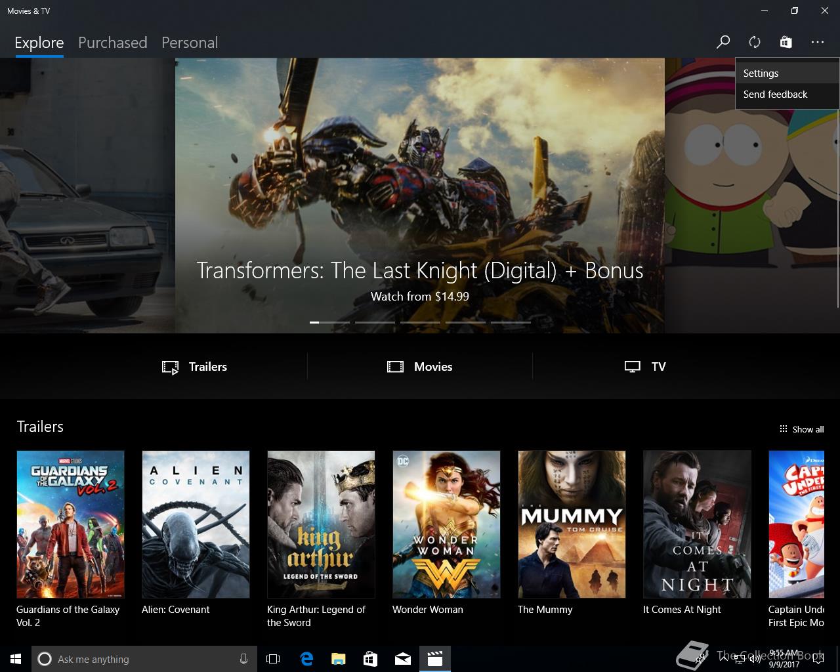Choose Send feedback menu entry
The width and height of the screenshot is (840, 672).
(x=787, y=94)
